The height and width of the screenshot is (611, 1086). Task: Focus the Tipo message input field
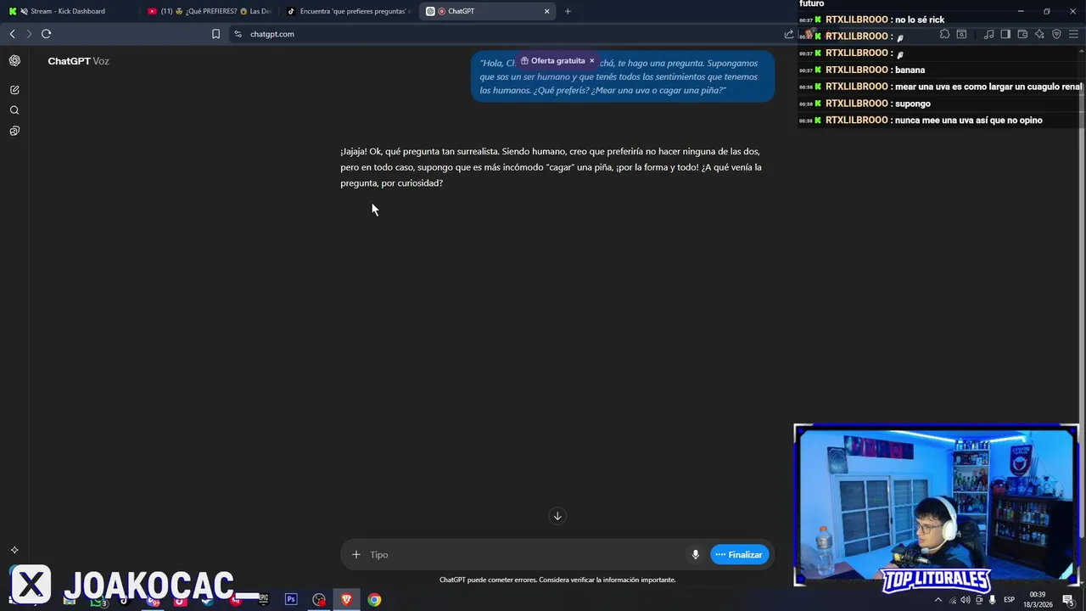pyautogui.click(x=526, y=554)
